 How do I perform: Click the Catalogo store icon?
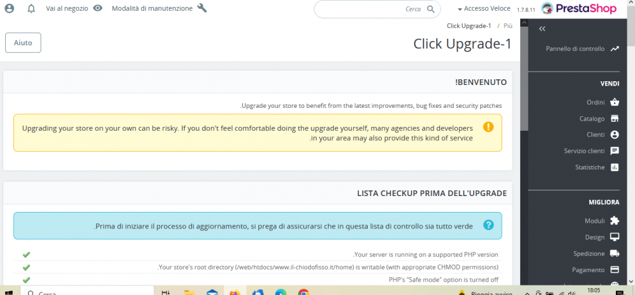click(615, 119)
